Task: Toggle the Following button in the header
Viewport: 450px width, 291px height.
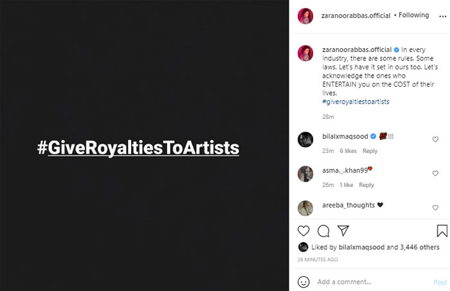Action: click(x=413, y=15)
